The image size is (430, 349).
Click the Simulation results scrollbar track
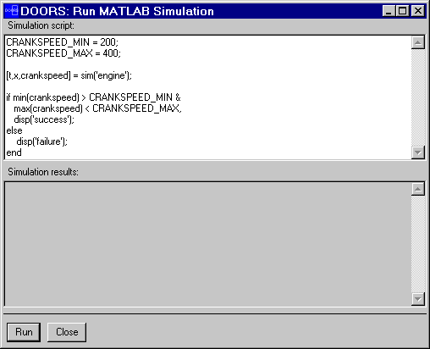tap(418, 244)
